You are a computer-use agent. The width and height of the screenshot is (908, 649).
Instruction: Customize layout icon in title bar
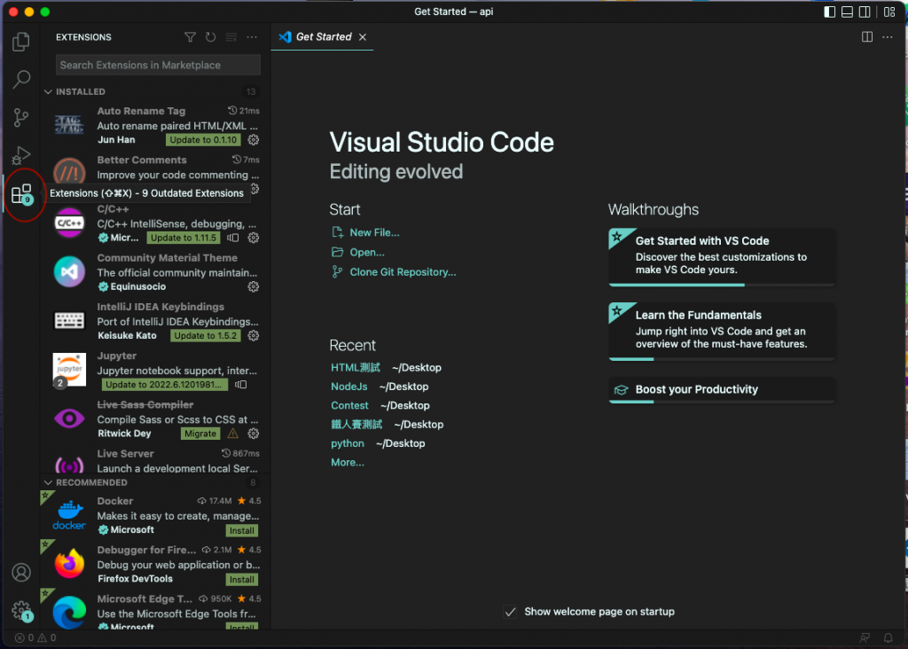click(x=889, y=12)
